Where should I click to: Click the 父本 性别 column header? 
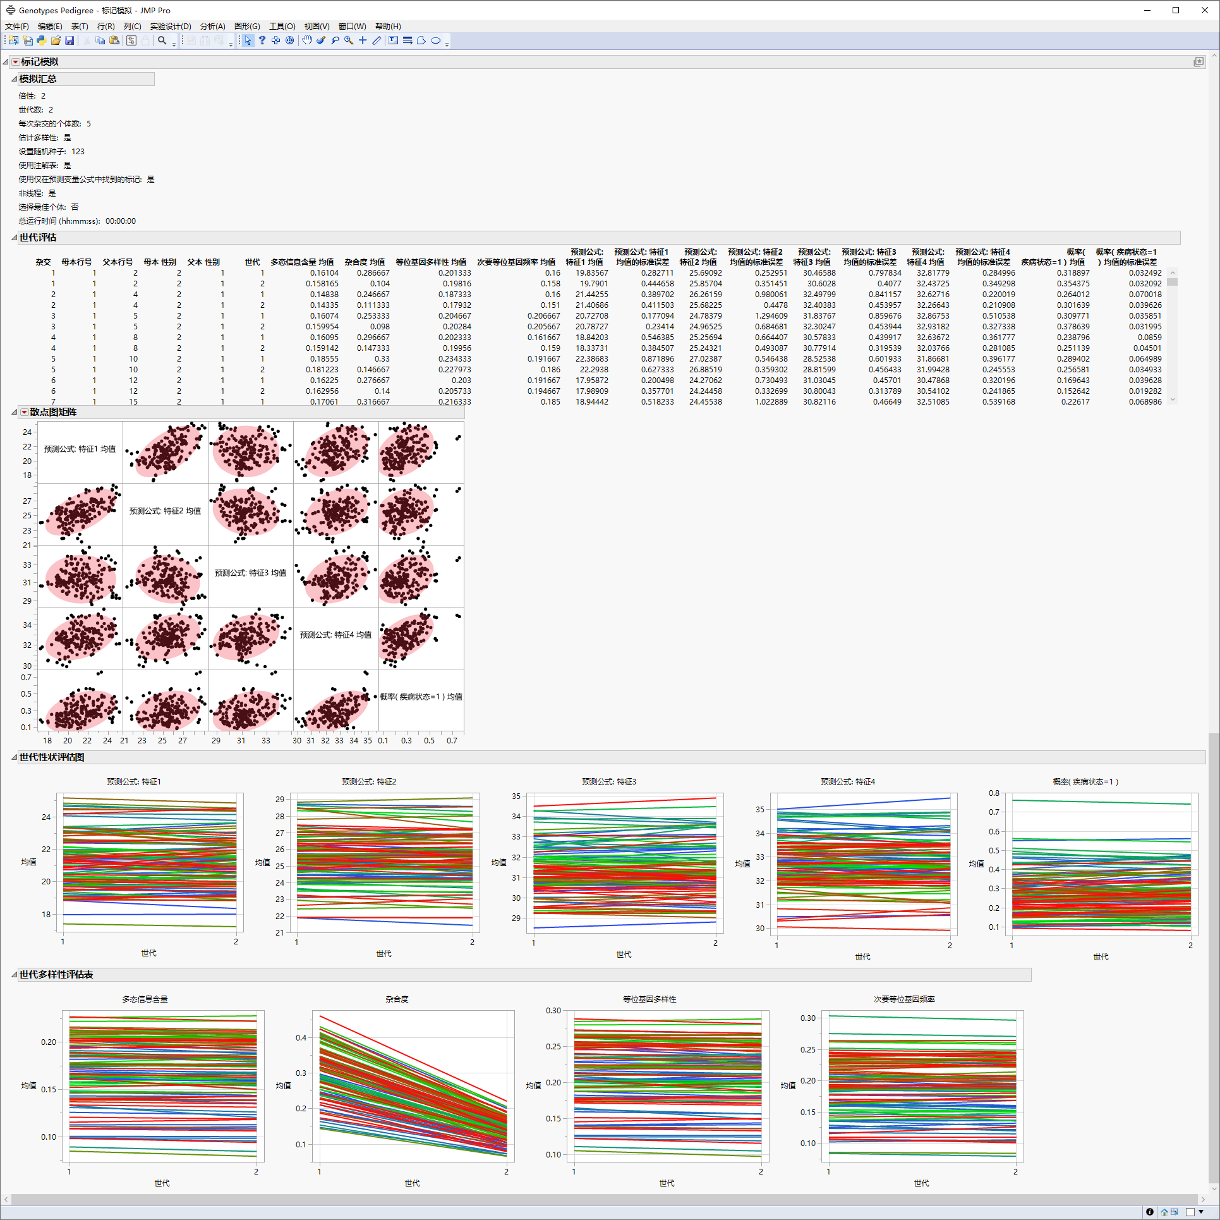pyautogui.click(x=203, y=262)
